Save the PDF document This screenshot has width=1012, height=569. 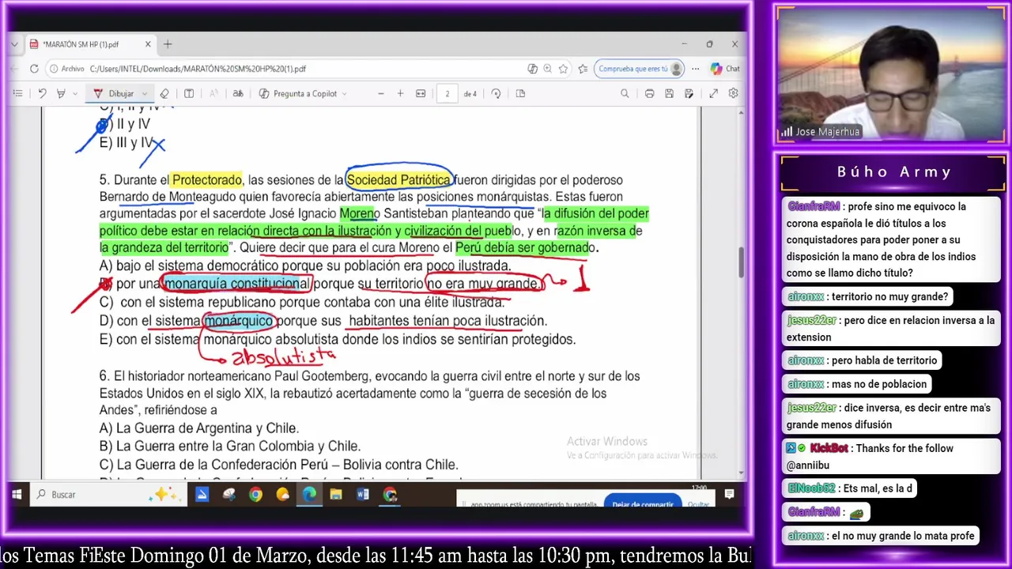coord(669,93)
